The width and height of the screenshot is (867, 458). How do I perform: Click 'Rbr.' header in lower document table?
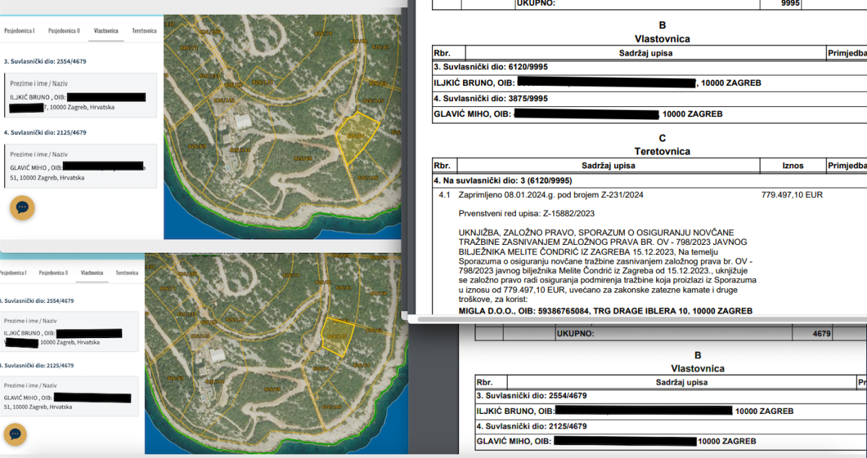486,382
